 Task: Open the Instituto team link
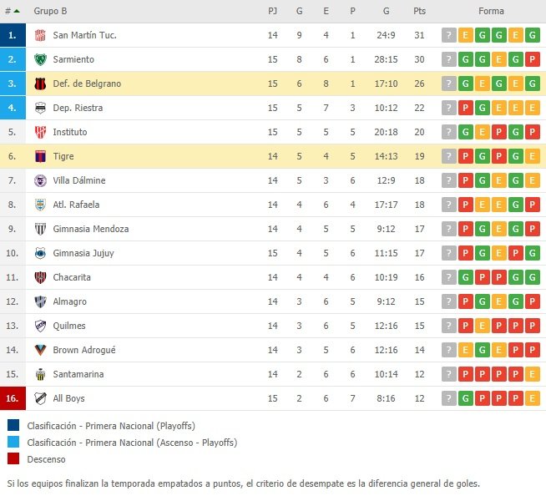[x=70, y=132]
